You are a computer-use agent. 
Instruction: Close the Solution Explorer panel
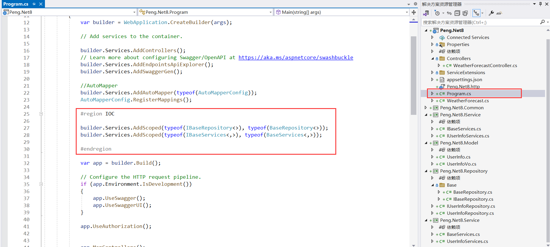pyautogui.click(x=546, y=4)
